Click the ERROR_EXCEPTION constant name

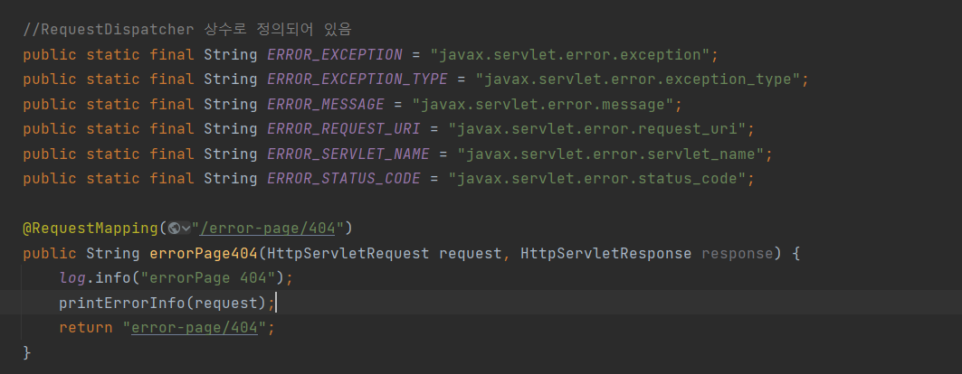(x=334, y=54)
